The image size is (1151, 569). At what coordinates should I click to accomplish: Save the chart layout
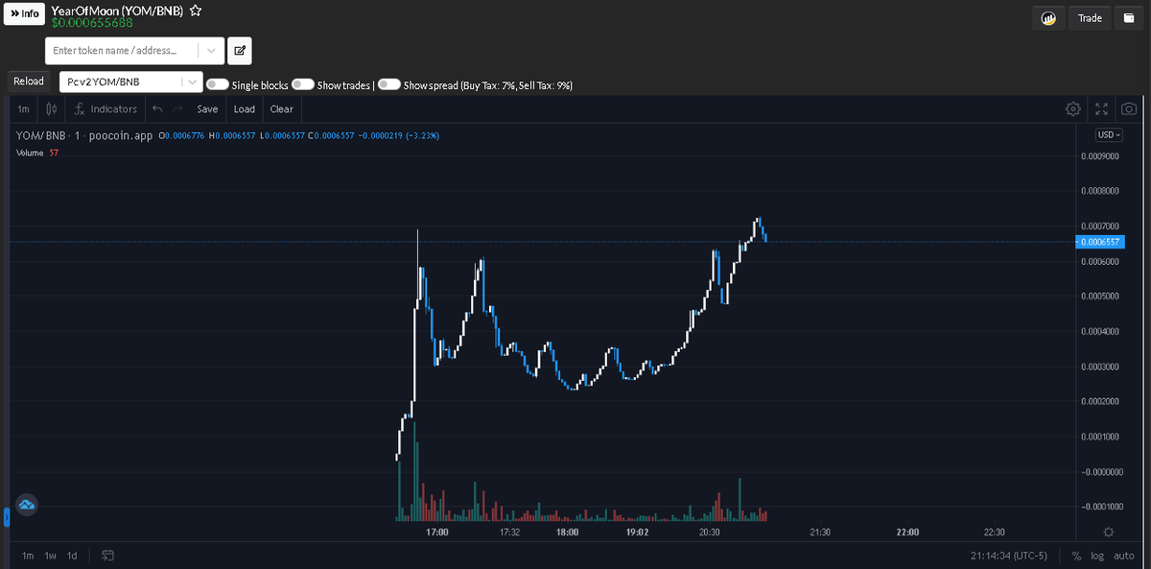[208, 109]
